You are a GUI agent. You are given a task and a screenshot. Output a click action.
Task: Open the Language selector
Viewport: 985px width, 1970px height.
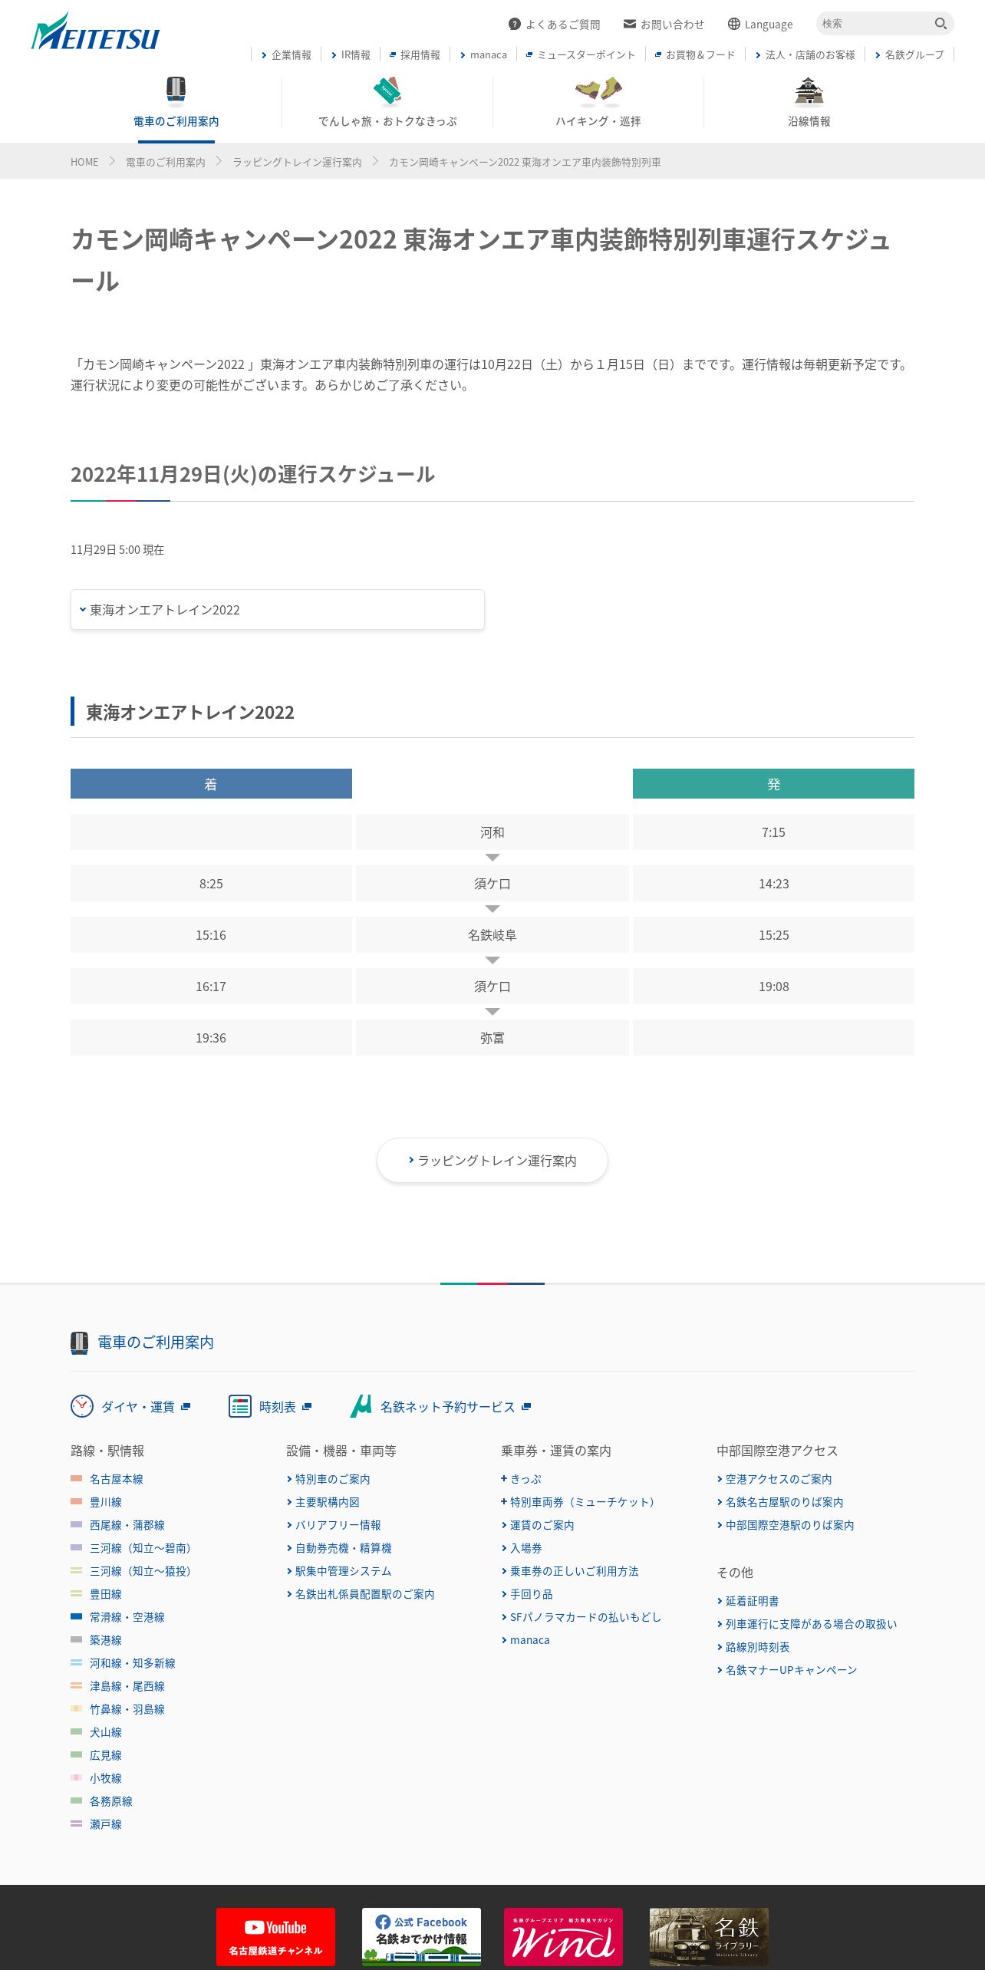760,25
